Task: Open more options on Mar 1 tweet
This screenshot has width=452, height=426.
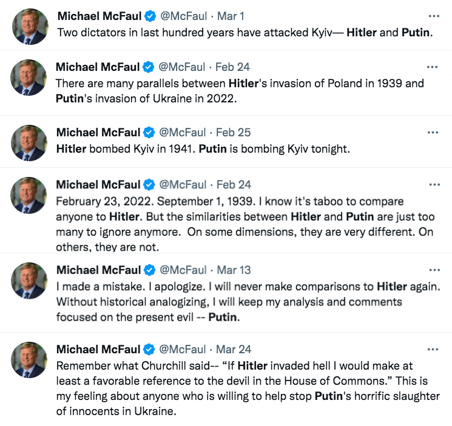Action: (x=433, y=15)
